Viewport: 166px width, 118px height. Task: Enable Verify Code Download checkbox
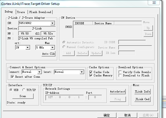click(120, 72)
